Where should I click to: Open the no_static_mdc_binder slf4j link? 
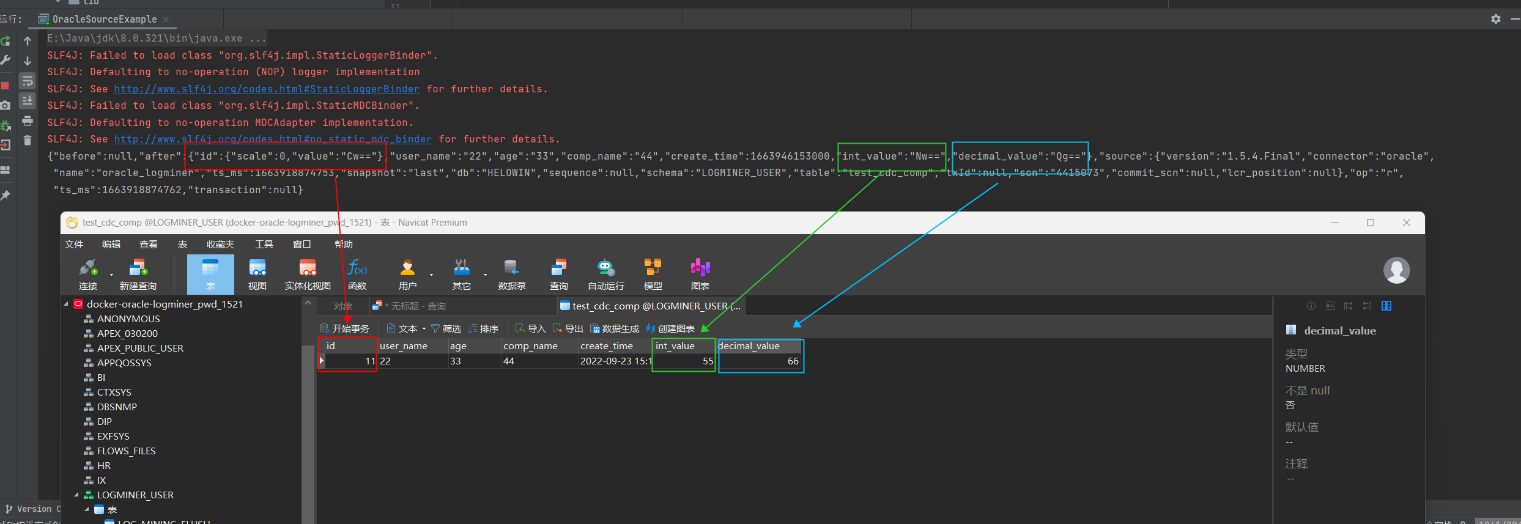tap(273, 139)
